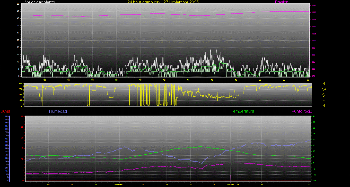
Task: Click the green 'Temperatura' legend label
Action: tap(242, 111)
